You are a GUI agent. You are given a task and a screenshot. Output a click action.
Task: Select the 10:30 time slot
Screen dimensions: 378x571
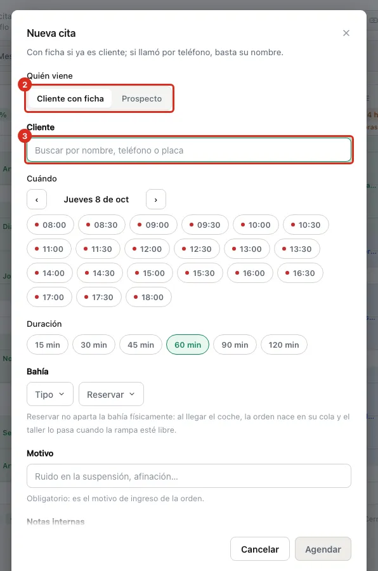coord(306,225)
